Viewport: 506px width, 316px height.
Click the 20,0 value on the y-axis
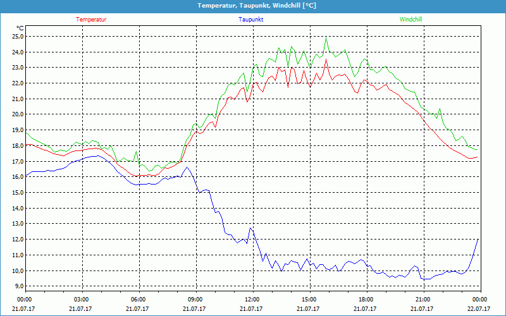click(17, 114)
